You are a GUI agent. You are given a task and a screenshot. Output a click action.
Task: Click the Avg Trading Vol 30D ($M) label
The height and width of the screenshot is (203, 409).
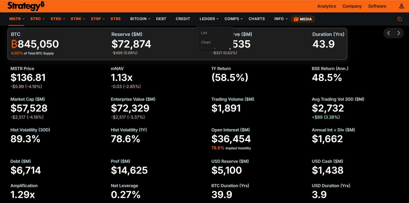pos(338,99)
